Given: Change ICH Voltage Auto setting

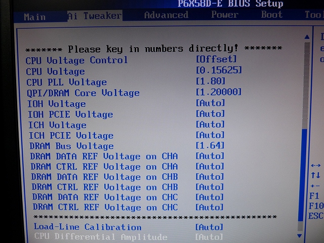Looking at the screenshot, I should 210,124.
